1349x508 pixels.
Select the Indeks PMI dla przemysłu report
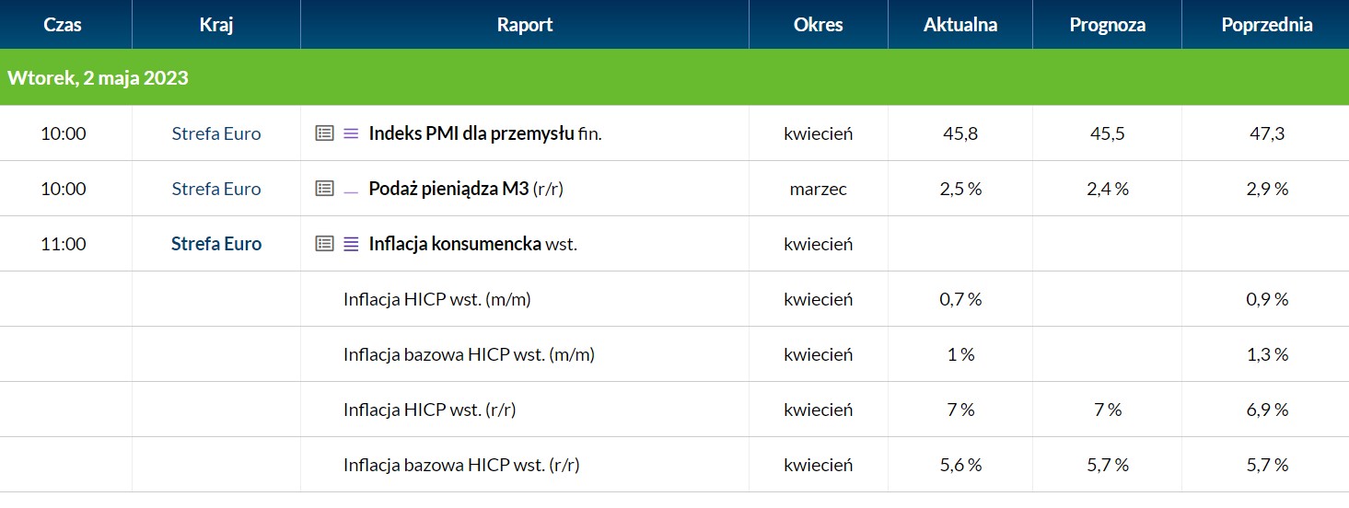(471, 133)
